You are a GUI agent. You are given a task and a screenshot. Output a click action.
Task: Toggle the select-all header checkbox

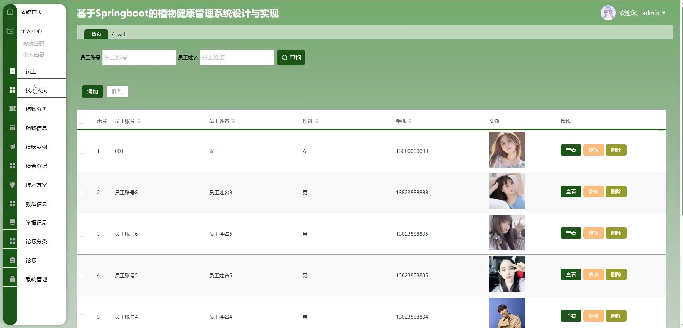point(82,121)
